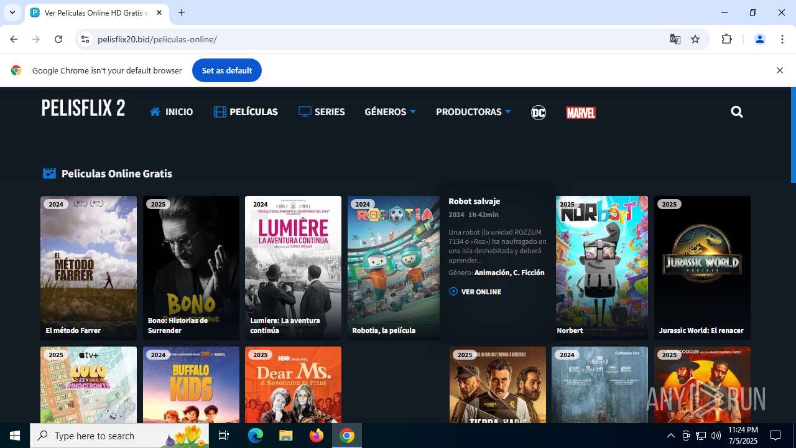The image size is (796, 448).
Task: Open a new tab with the plus button
Action: click(182, 12)
